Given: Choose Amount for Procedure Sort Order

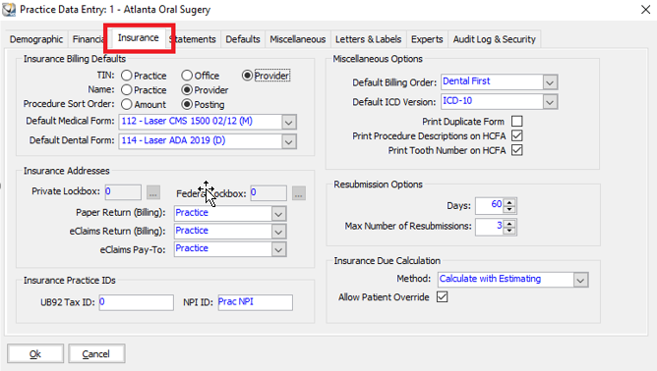Looking at the screenshot, I should pyautogui.click(x=127, y=104).
